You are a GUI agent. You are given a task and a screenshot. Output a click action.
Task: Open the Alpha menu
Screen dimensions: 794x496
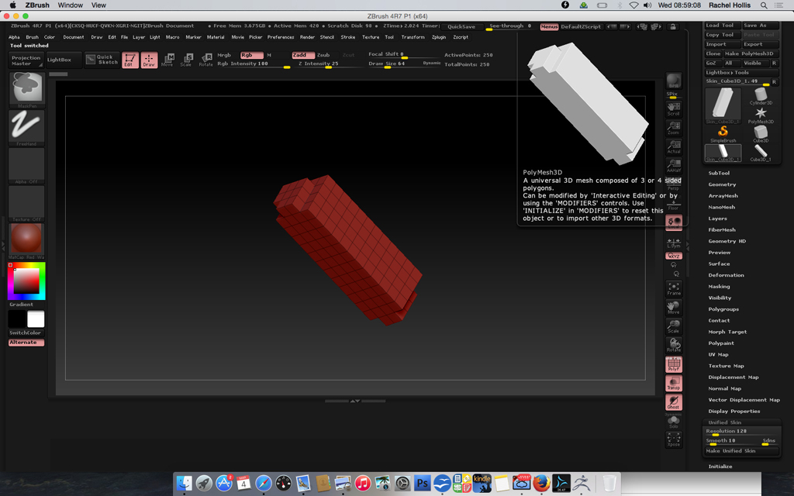pyautogui.click(x=14, y=37)
